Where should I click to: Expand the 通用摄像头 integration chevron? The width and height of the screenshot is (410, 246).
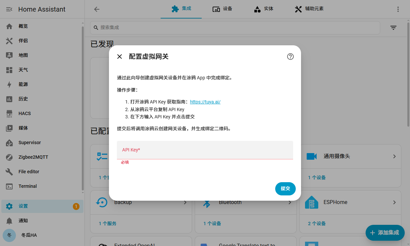pyautogui.click(x=394, y=156)
